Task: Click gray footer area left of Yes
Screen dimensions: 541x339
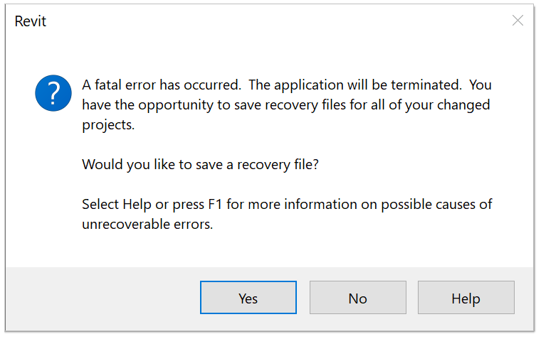Action: pos(100,298)
